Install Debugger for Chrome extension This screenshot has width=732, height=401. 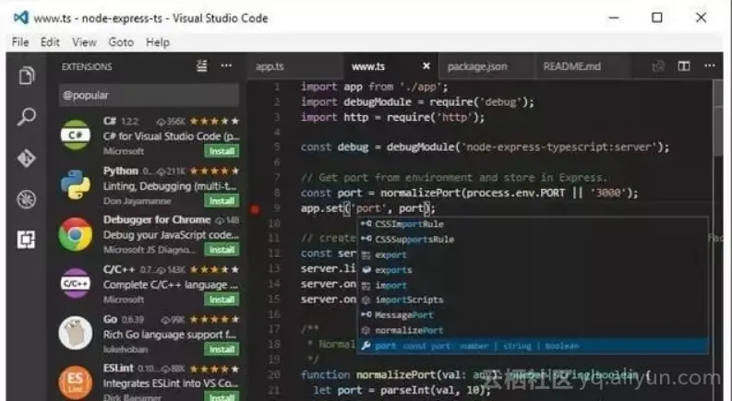(222, 250)
